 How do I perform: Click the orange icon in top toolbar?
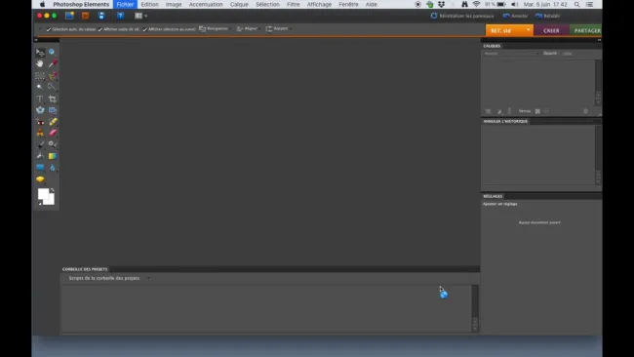(x=85, y=16)
